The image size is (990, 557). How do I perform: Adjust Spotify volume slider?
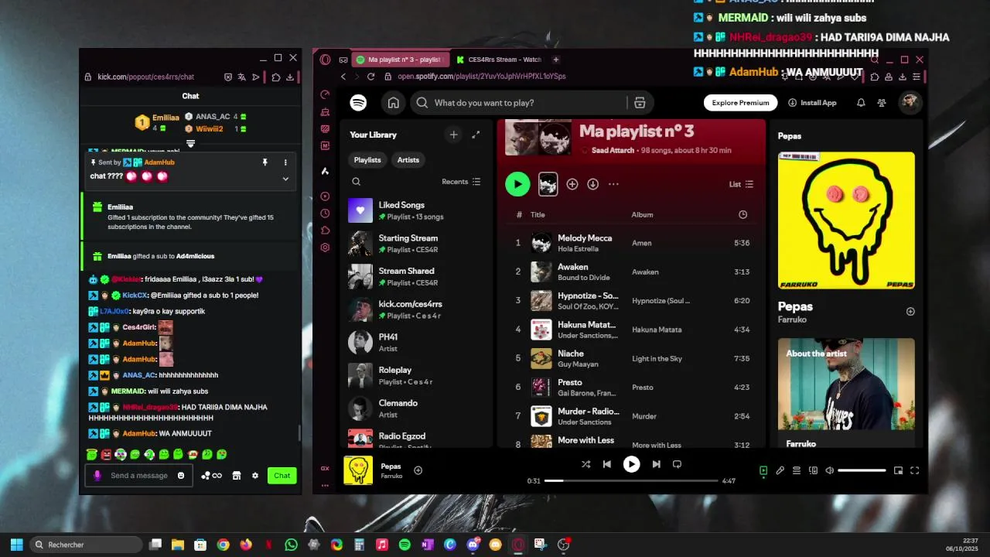coord(862,470)
